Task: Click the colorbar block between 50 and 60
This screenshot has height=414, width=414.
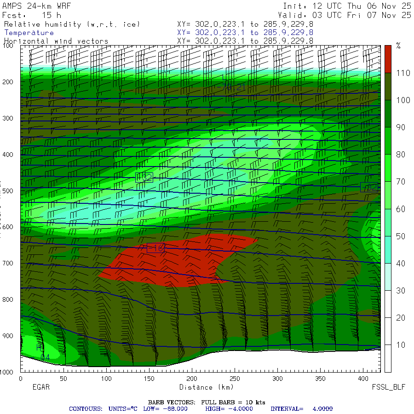Action: pos(388,222)
